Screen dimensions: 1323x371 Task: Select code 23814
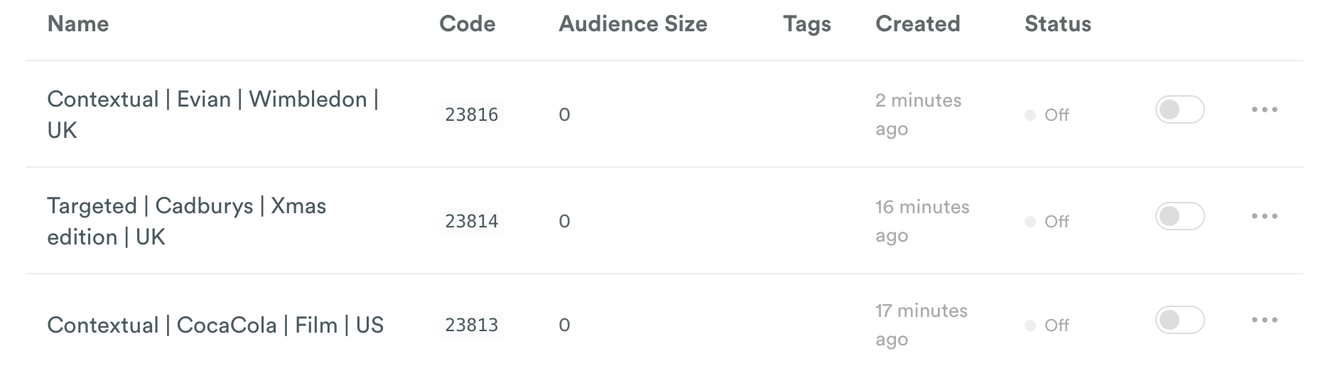point(472,221)
